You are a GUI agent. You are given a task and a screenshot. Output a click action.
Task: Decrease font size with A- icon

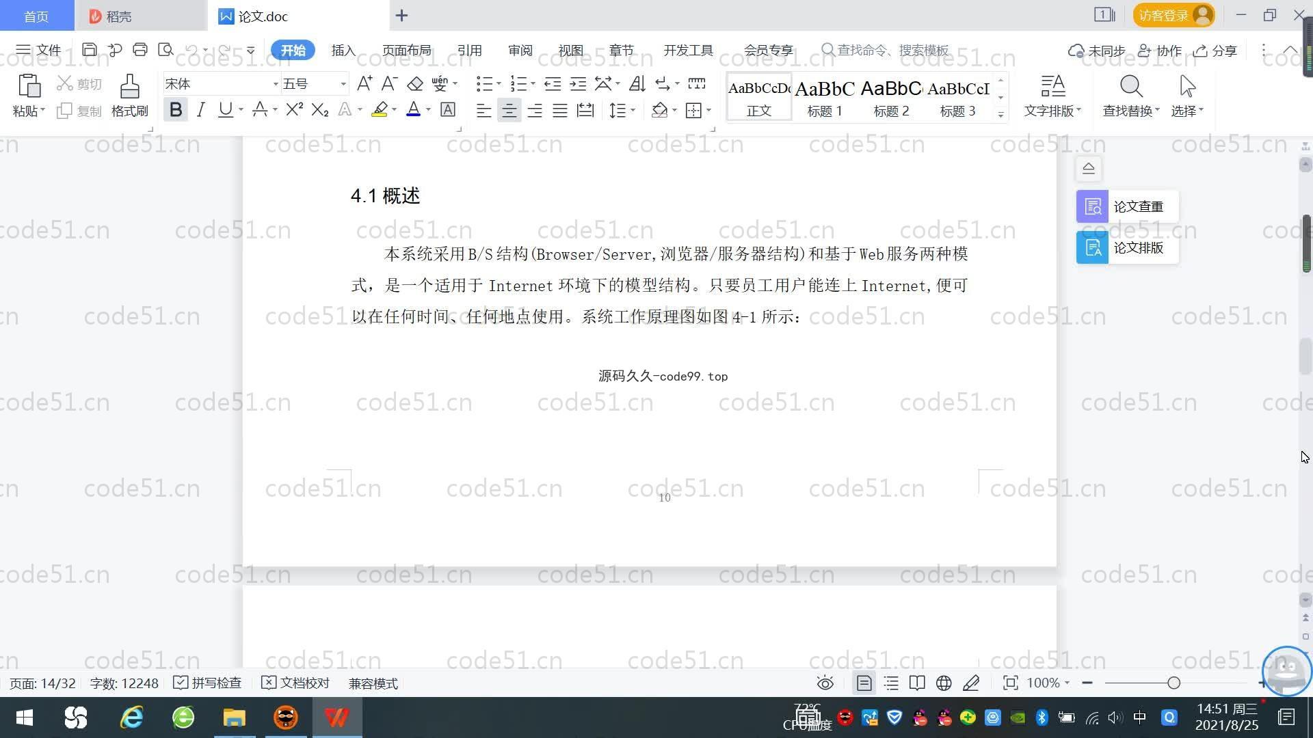coord(389,83)
